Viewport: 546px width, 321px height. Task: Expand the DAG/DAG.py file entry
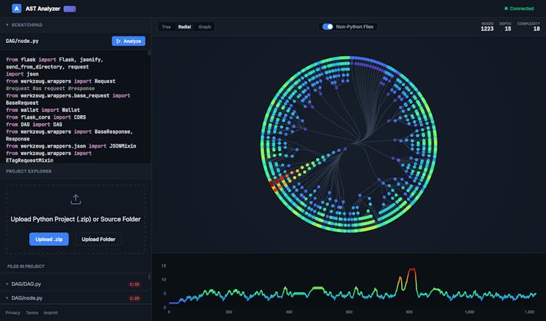point(7,284)
